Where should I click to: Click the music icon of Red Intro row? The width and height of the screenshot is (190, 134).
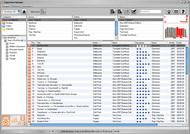(29, 115)
